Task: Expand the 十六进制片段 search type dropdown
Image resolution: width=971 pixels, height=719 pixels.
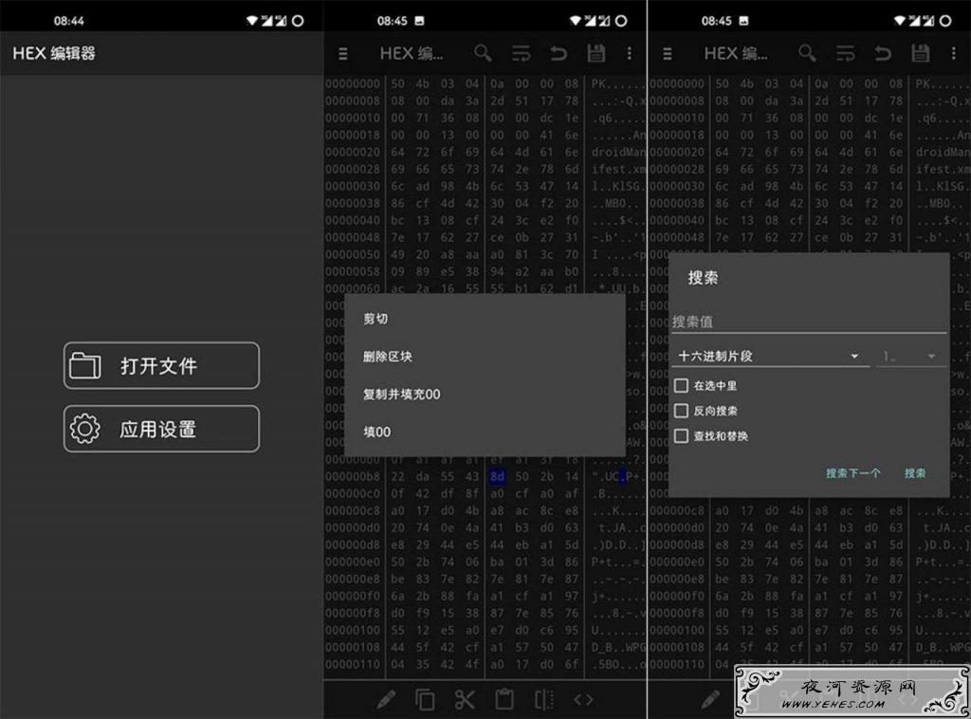Action: 770,356
